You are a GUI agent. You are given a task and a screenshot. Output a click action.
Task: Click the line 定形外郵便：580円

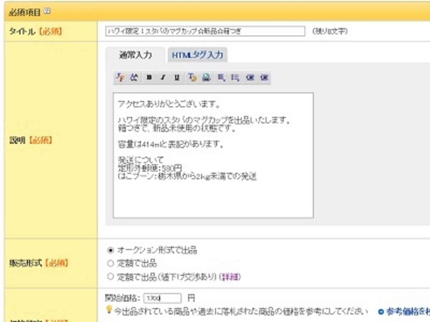click(150, 168)
